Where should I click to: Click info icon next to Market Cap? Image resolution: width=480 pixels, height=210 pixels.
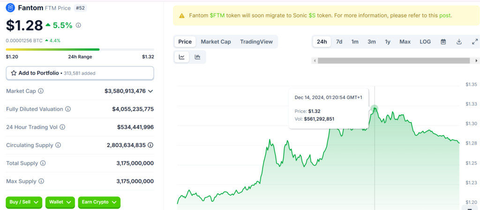tap(41, 91)
